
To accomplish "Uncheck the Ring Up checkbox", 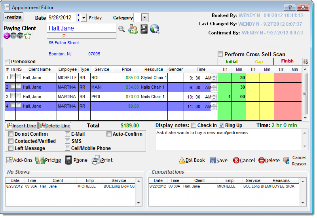I will point(221,125).
